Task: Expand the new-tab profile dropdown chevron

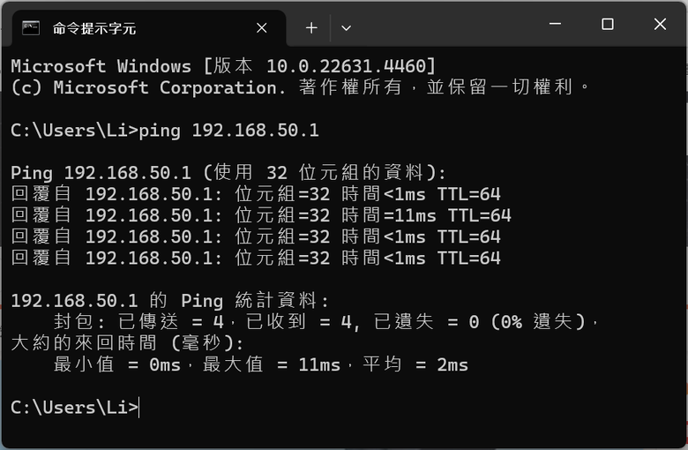Action: pos(346,28)
